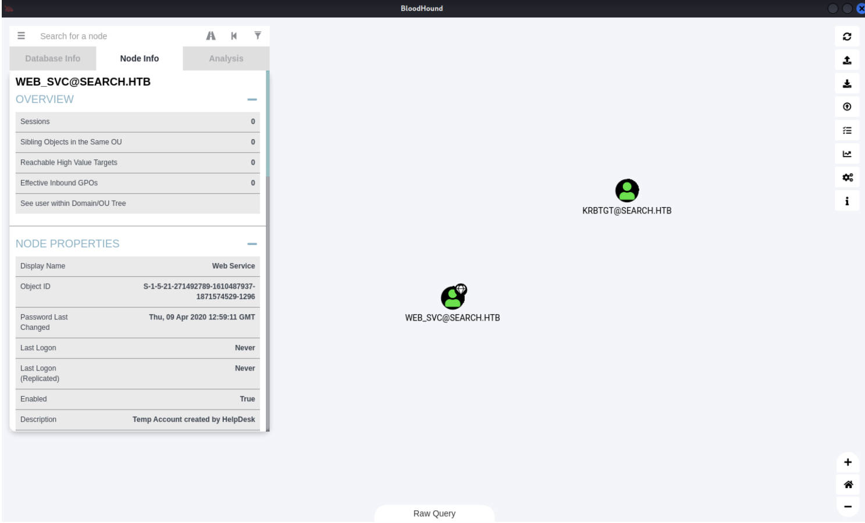Open the list view checklist icon
The width and height of the screenshot is (865, 523).
pos(847,130)
